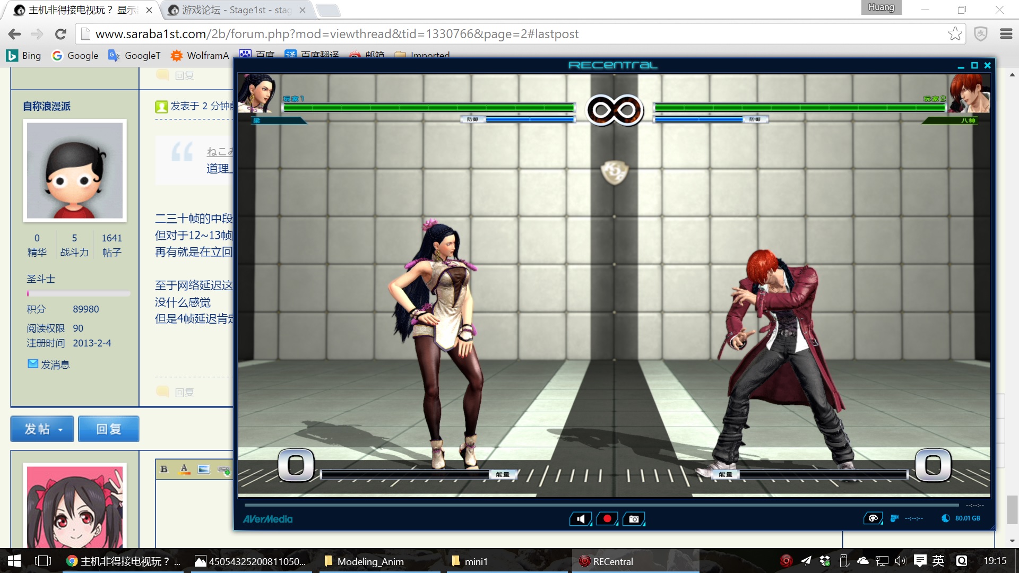The image size is (1019, 573).
Task: Take a snapshot with the camera icon
Action: pyautogui.click(x=634, y=519)
